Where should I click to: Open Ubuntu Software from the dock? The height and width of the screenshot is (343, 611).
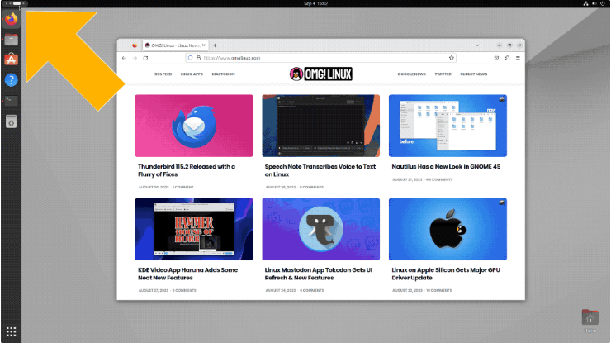(x=12, y=60)
